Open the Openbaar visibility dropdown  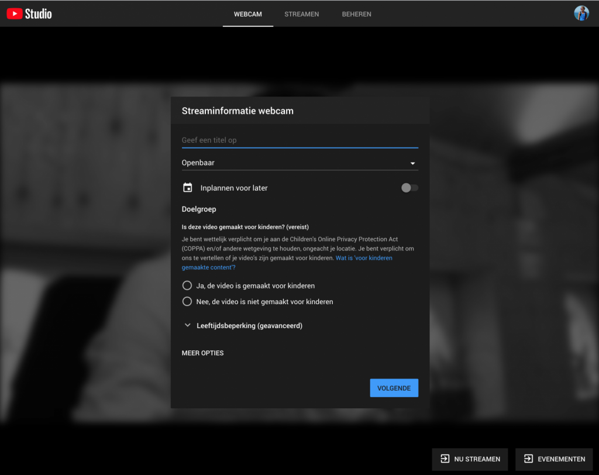coord(300,163)
